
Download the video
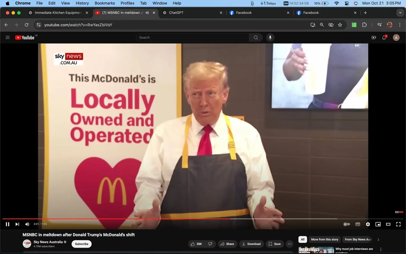pos(251,244)
